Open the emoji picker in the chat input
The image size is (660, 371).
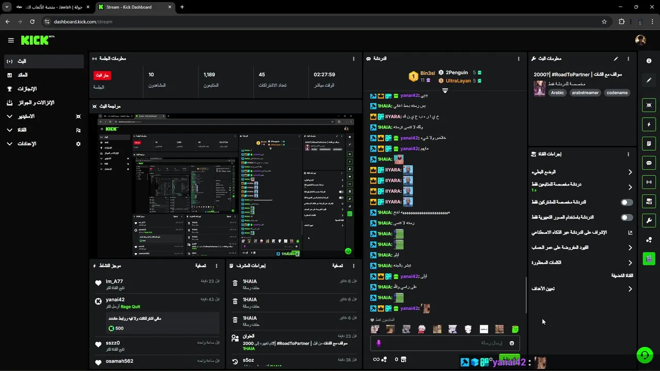click(511, 343)
